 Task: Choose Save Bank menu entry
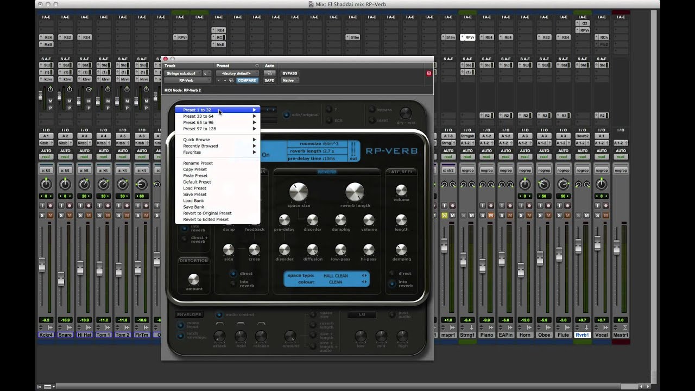click(x=217, y=207)
